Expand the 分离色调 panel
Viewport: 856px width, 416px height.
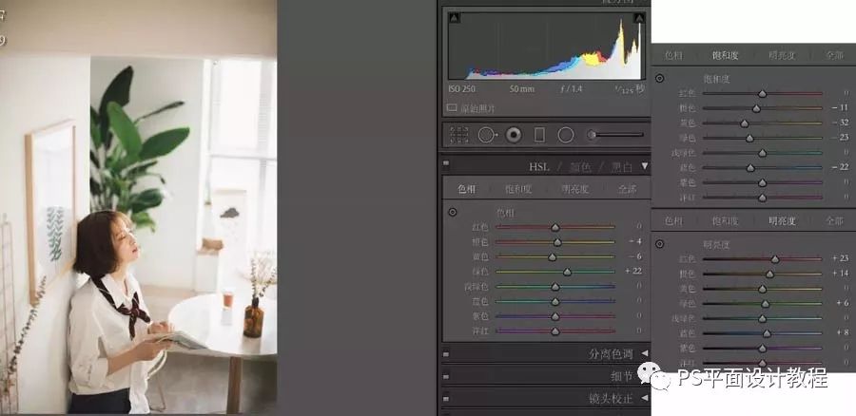pyautogui.click(x=645, y=353)
